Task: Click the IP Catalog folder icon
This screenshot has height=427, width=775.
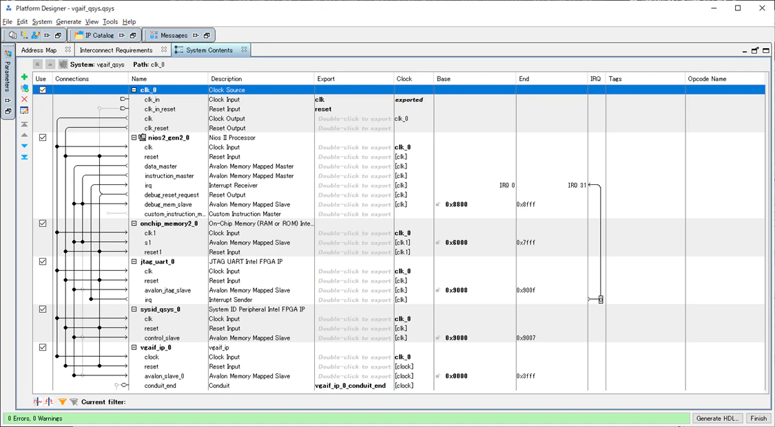Action: pos(79,35)
